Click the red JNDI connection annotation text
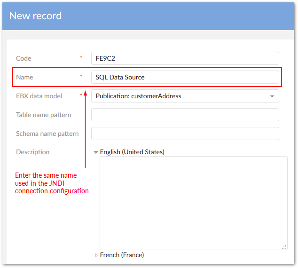The image size is (298, 268). click(x=52, y=183)
